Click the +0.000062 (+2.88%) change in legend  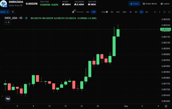pyautogui.click(x=87, y=18)
